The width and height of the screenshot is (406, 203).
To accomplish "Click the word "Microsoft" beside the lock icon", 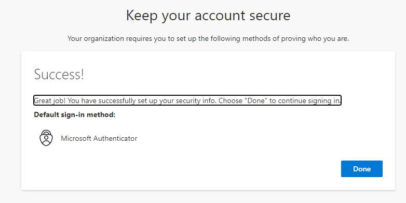I will coord(76,138).
